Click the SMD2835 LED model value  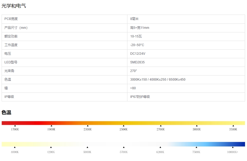point(137,62)
